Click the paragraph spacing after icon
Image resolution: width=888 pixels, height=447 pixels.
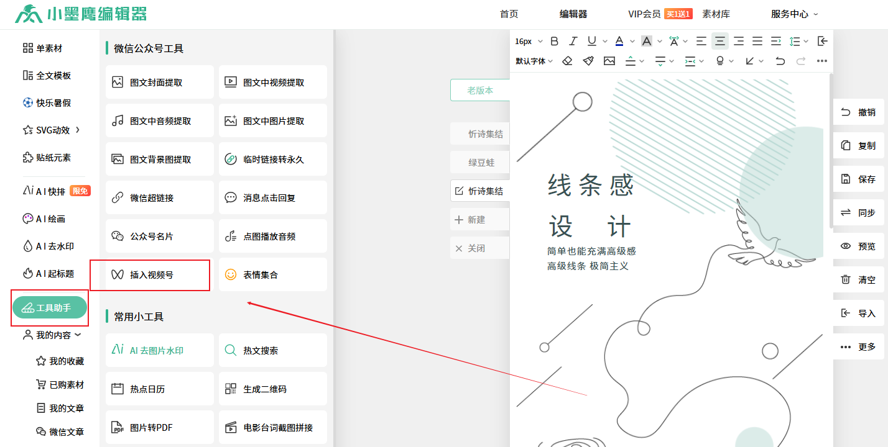point(660,61)
